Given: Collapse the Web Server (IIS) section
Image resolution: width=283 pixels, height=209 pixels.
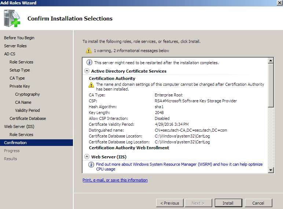Looking at the screenshot, I should (x=87, y=157).
